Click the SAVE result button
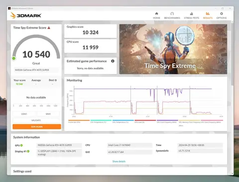Screen dimensions: 239x182 [48, 114]
